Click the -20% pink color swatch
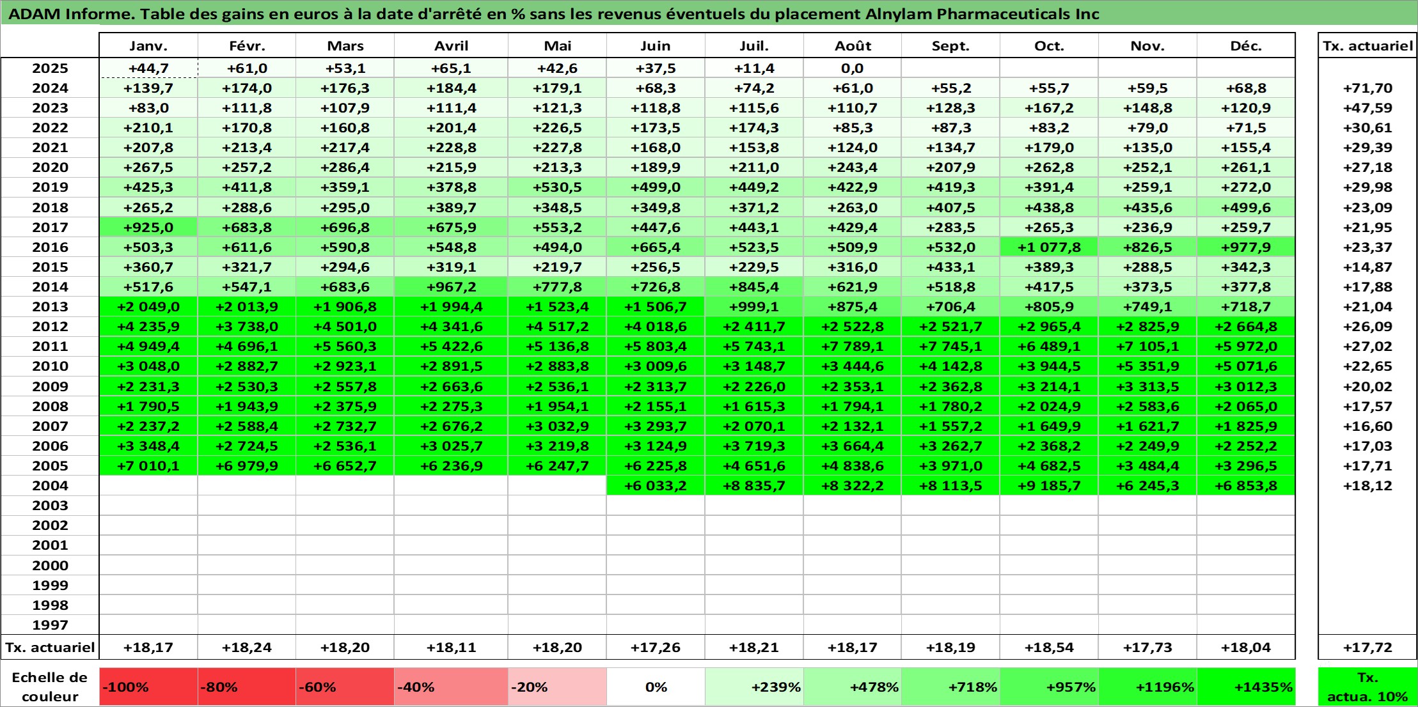 557,687
